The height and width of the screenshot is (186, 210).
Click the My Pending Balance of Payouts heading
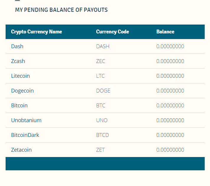[61, 10]
